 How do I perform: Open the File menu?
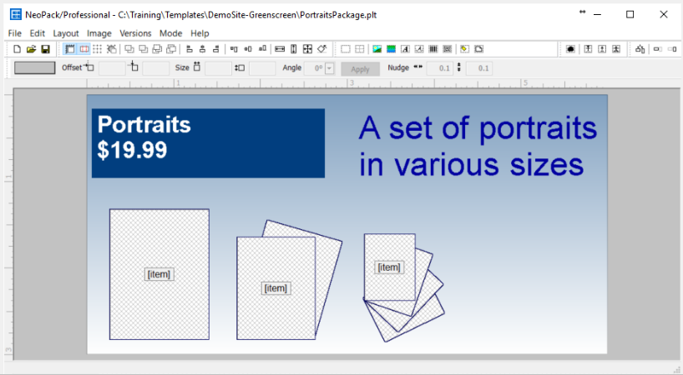tap(14, 33)
